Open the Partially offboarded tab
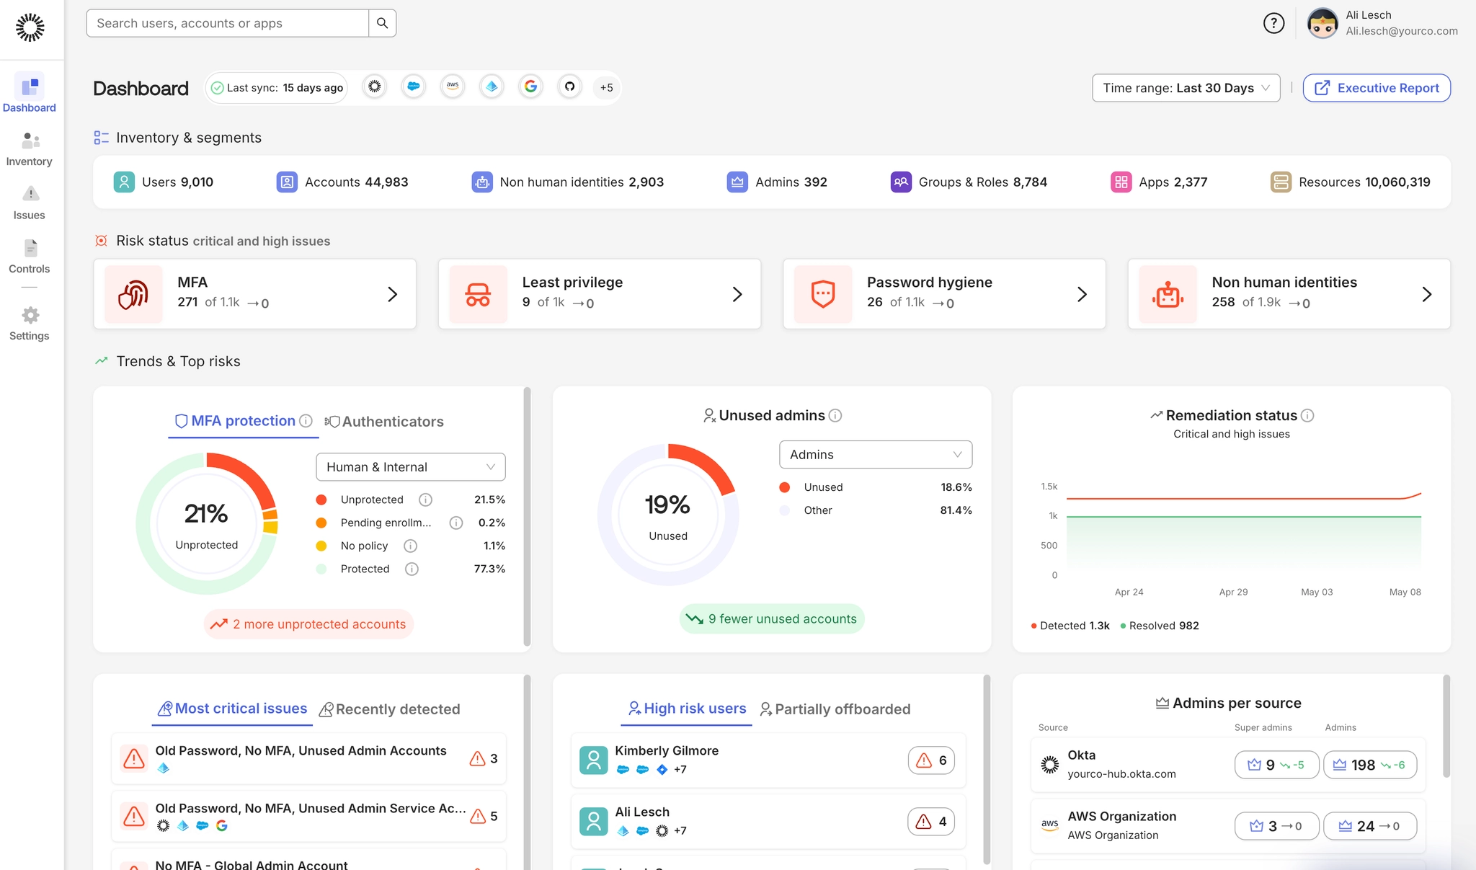 point(835,709)
